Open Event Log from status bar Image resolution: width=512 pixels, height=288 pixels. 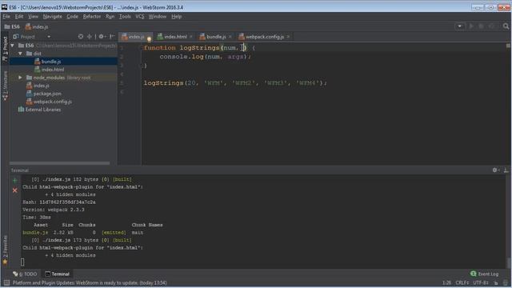click(485, 274)
